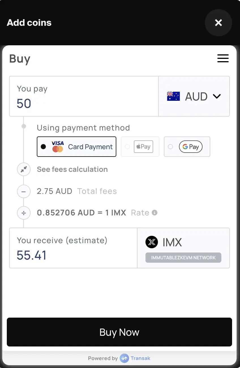Screen dimensions: 240x368
Task: Click the IMMUTABLEZKEVM NETWORK badge
Action: (183, 258)
